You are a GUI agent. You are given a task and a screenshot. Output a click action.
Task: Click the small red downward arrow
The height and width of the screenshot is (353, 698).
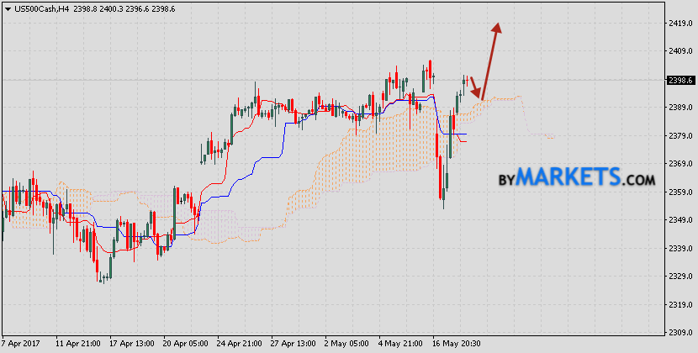[x=475, y=87]
